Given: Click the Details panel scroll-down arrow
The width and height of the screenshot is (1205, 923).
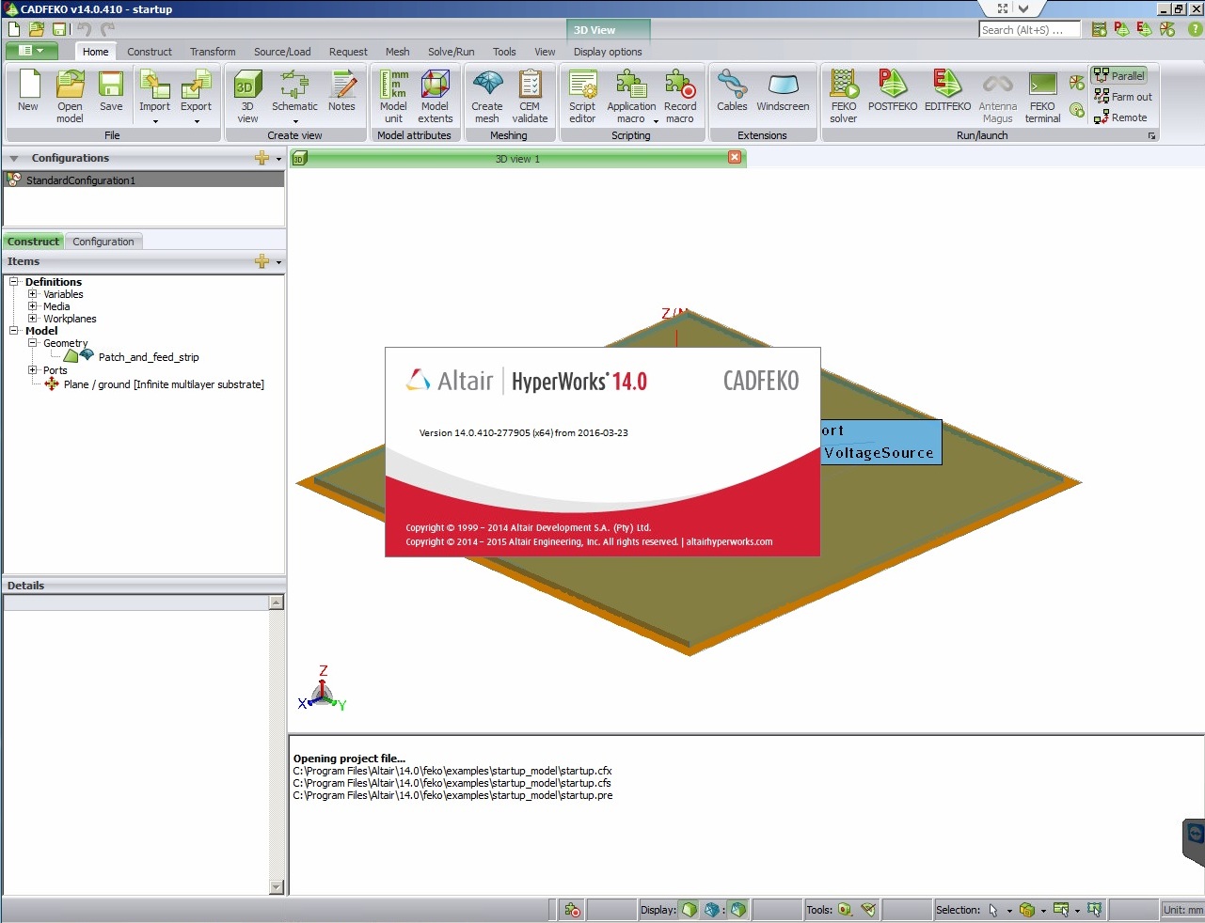Looking at the screenshot, I should (x=277, y=886).
